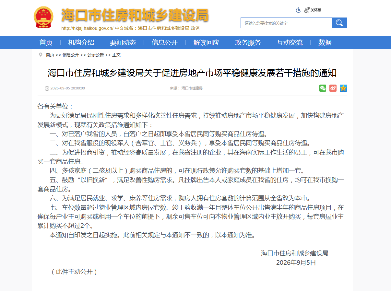The width and height of the screenshot is (391, 291).
Task: Share article to WeChat
Action: (323, 88)
